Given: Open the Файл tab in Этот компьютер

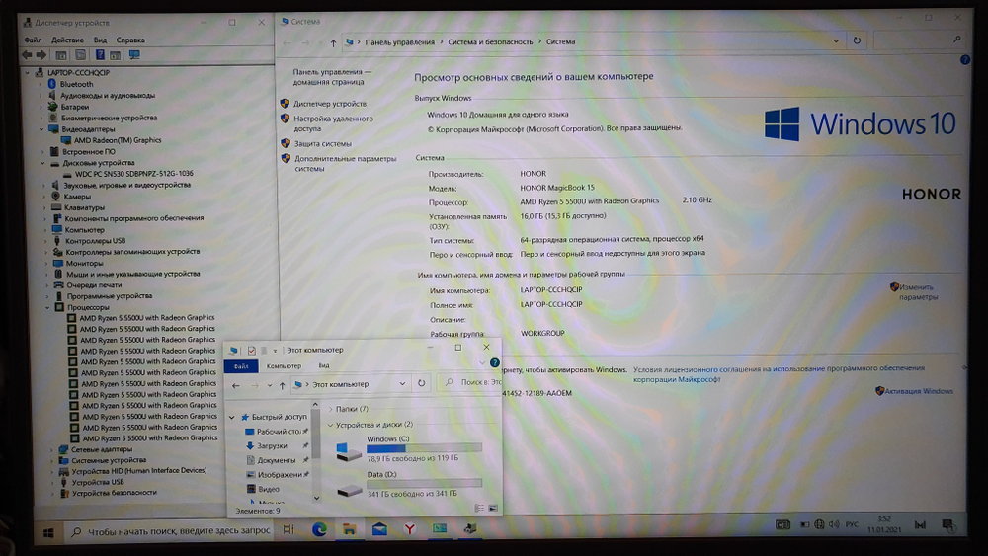Looking at the screenshot, I should coord(241,365).
